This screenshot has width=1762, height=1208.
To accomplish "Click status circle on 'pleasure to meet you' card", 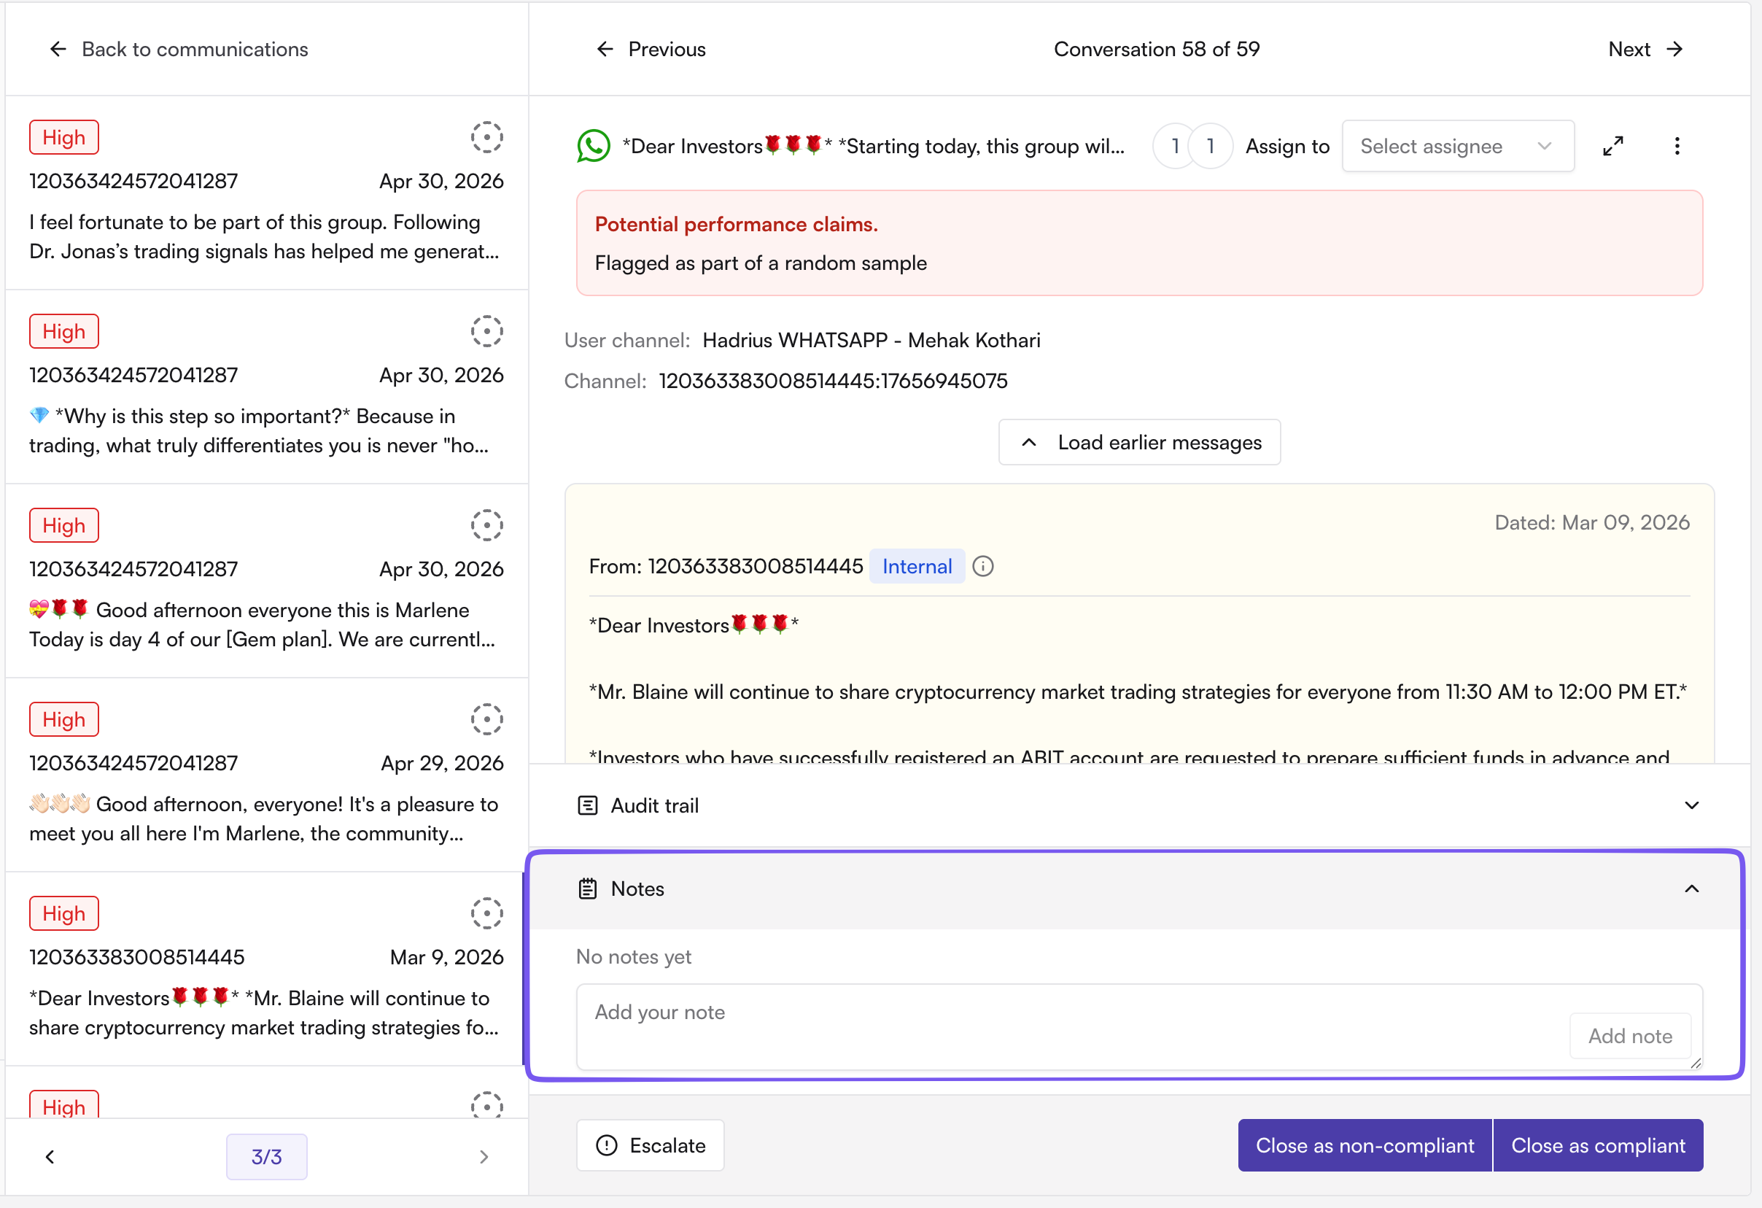I will tap(486, 720).
